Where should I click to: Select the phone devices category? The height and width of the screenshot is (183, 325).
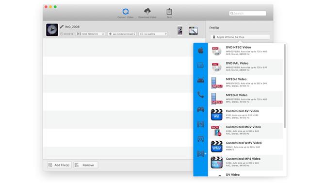pos(200,95)
